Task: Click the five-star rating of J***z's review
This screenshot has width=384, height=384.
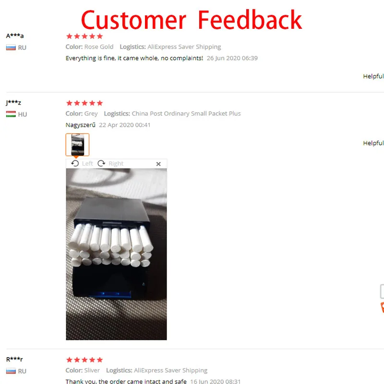Action: pos(84,103)
